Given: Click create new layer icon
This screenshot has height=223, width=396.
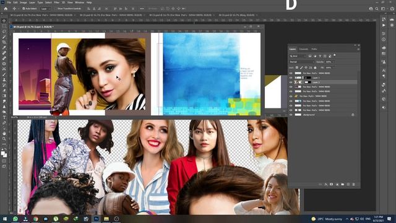Looking at the screenshot, I should tap(348, 185).
